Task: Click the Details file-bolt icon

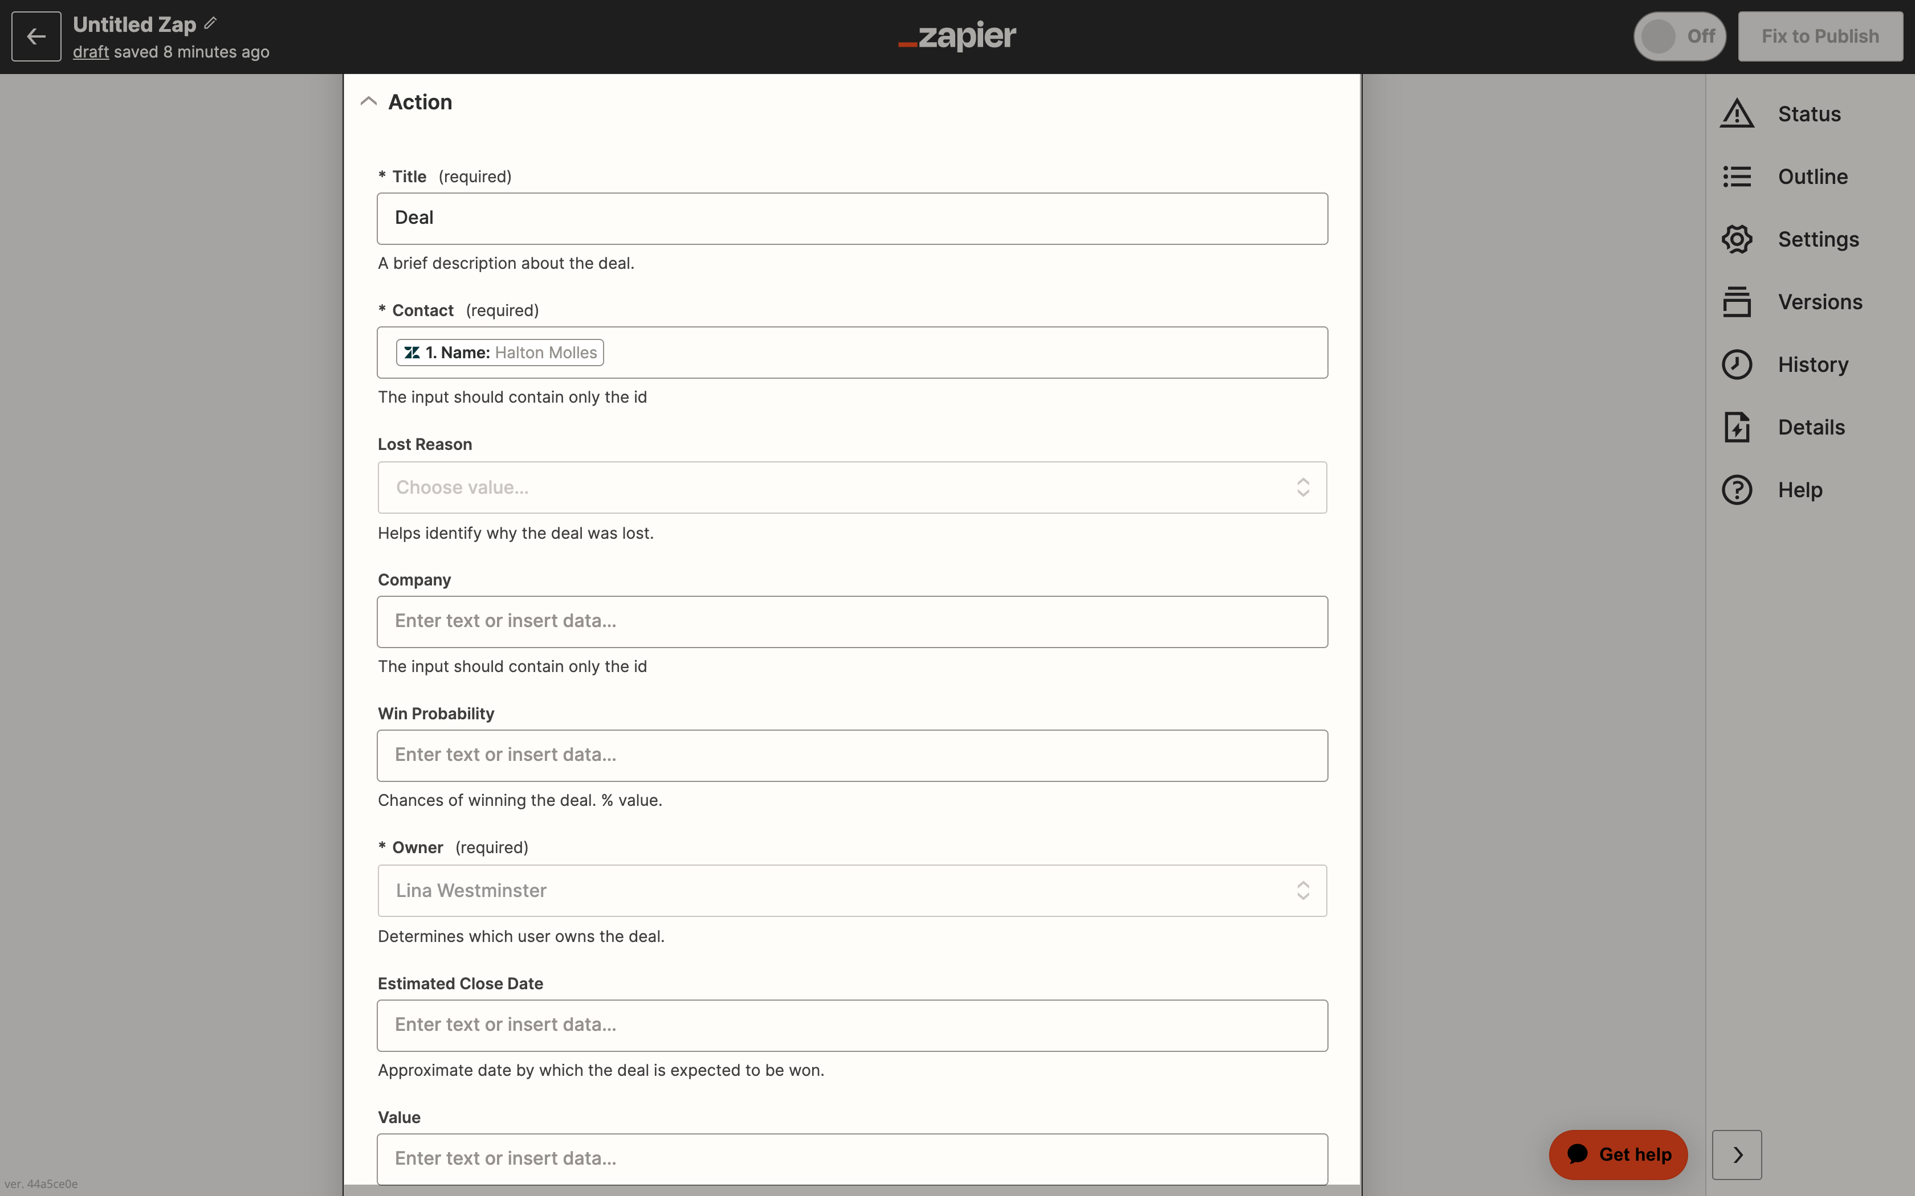Action: [x=1737, y=427]
